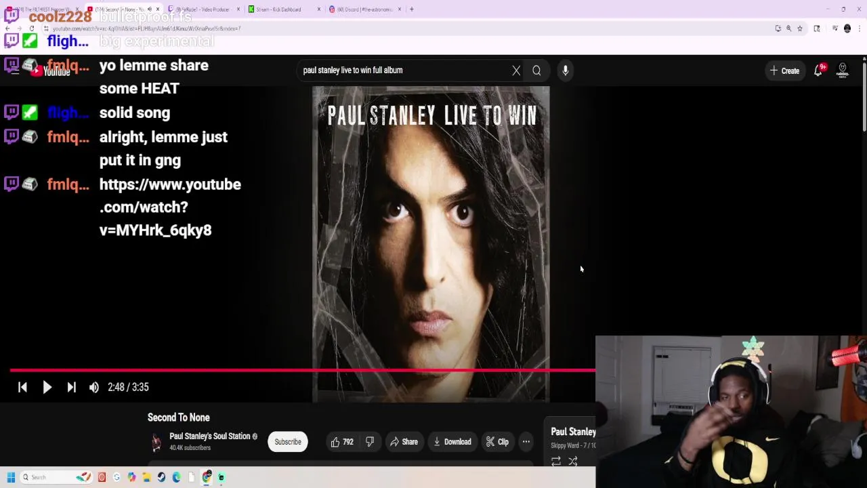Reload the current page

tap(32, 28)
